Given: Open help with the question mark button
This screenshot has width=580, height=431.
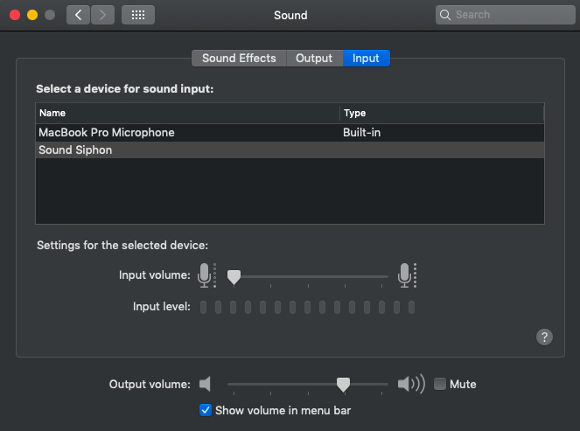Looking at the screenshot, I should (544, 337).
